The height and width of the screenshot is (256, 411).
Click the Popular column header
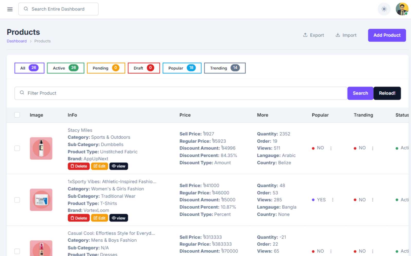point(320,115)
